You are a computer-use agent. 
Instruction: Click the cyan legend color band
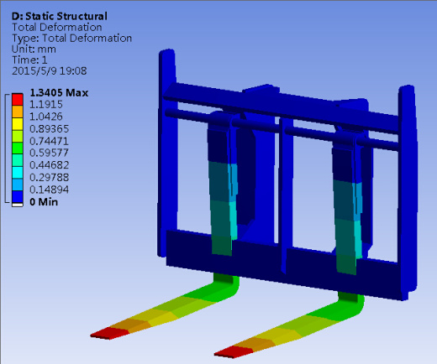(18, 173)
